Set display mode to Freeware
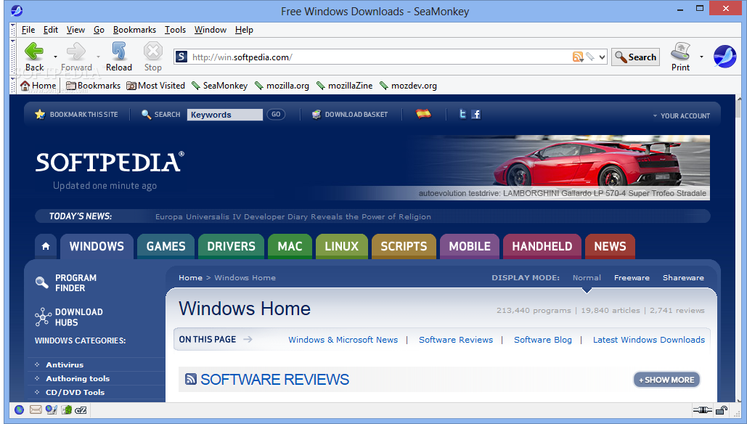747x424 pixels. [x=632, y=278]
